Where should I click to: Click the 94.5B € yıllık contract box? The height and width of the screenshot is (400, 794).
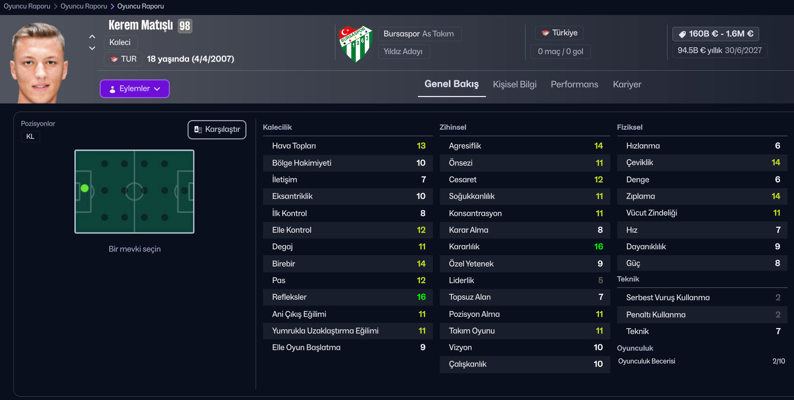[x=720, y=50]
